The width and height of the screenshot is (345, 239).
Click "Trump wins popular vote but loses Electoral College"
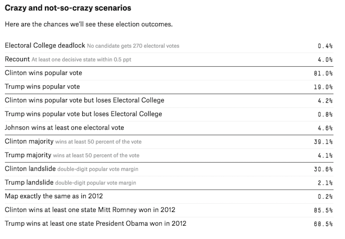click(x=83, y=114)
